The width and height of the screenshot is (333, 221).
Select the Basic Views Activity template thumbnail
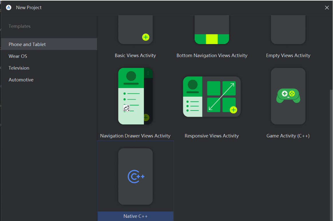click(136, 30)
